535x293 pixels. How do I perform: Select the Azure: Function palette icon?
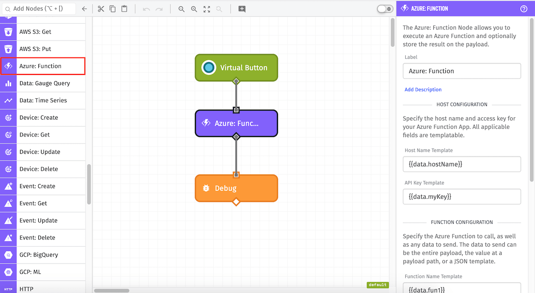click(x=8, y=66)
